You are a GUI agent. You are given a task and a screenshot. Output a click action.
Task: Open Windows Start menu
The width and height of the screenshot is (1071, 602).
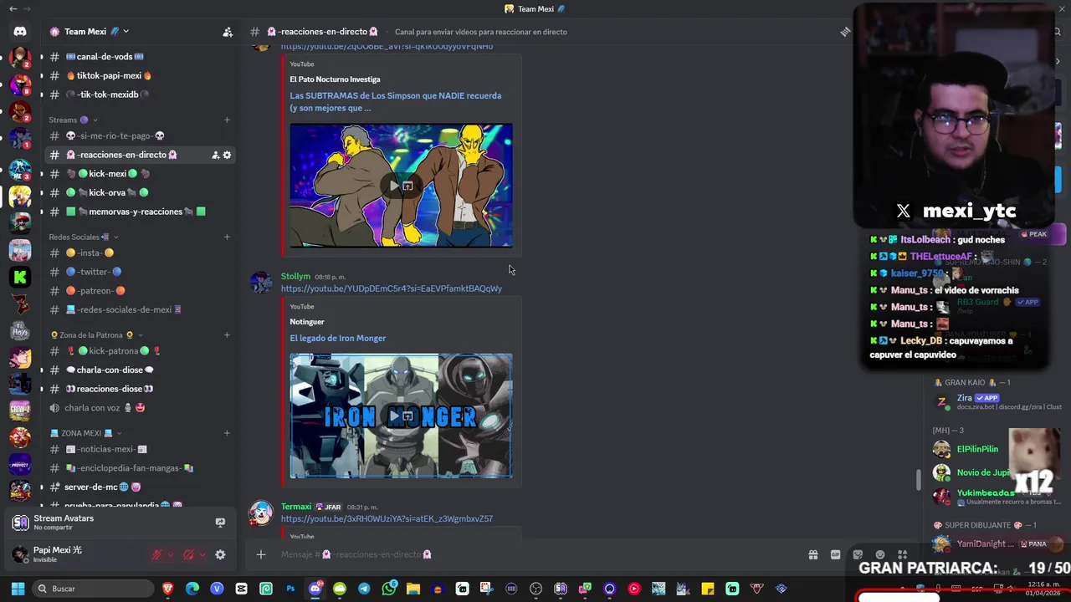(x=17, y=589)
